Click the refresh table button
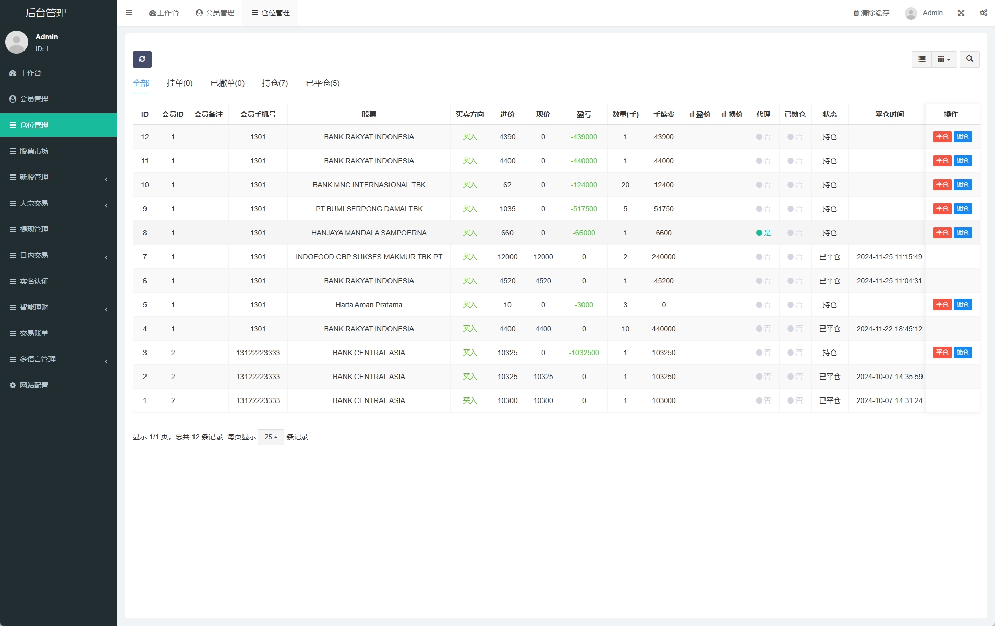This screenshot has height=626, width=995. tap(142, 59)
